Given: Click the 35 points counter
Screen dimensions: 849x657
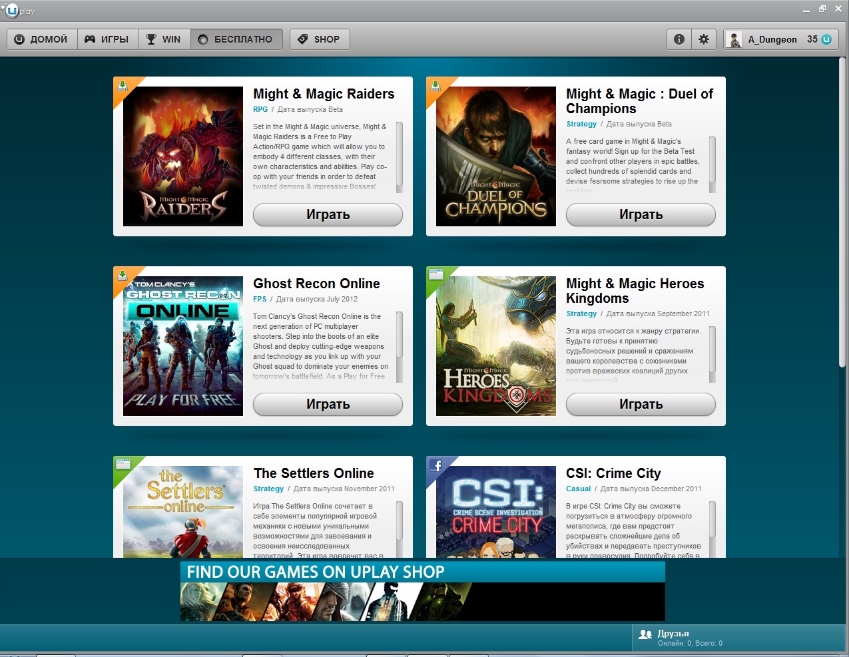Looking at the screenshot, I should [x=812, y=39].
